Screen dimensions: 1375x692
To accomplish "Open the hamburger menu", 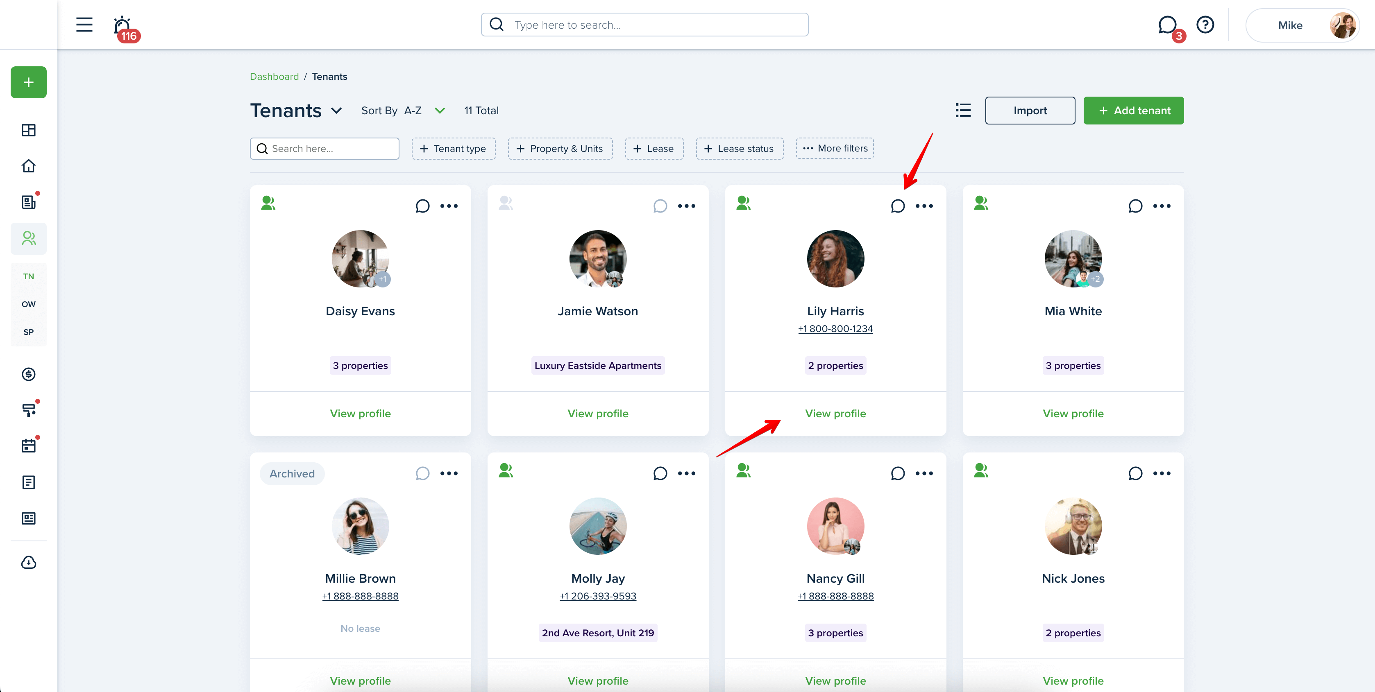I will (84, 25).
